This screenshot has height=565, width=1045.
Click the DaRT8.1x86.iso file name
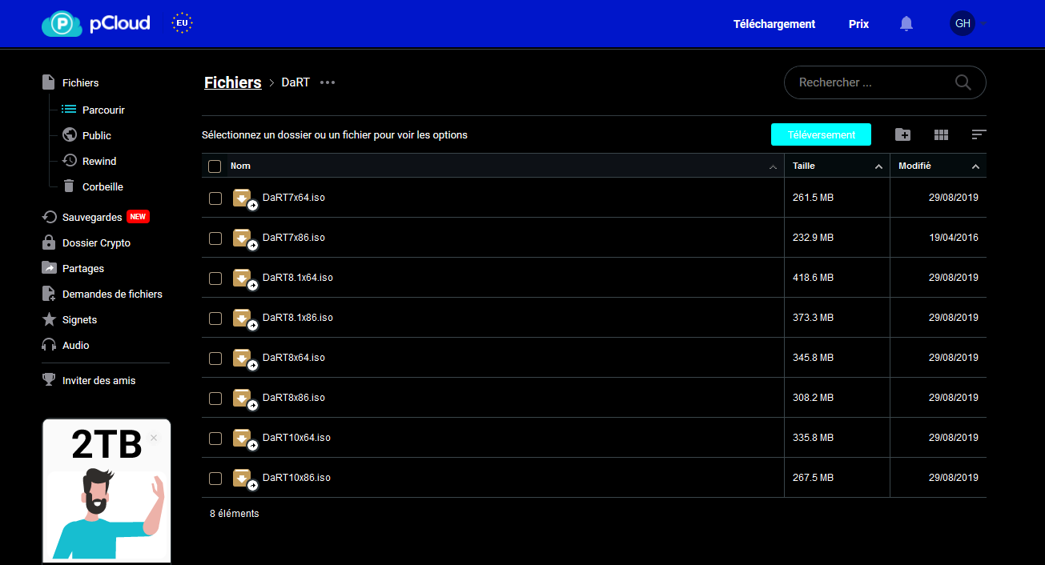coord(298,318)
